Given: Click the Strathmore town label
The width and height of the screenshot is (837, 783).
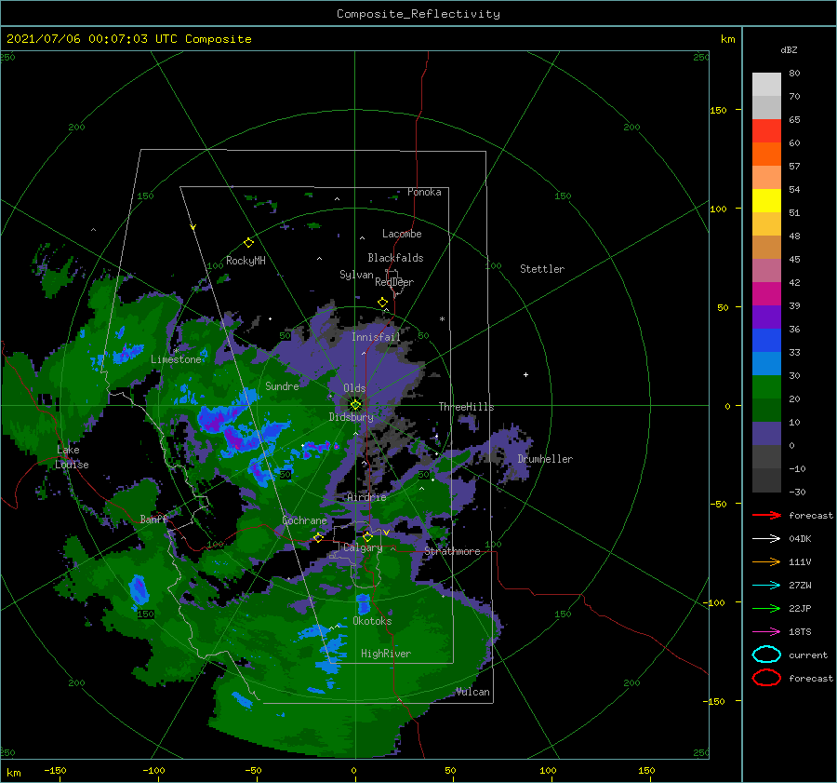Looking at the screenshot, I should [x=452, y=551].
